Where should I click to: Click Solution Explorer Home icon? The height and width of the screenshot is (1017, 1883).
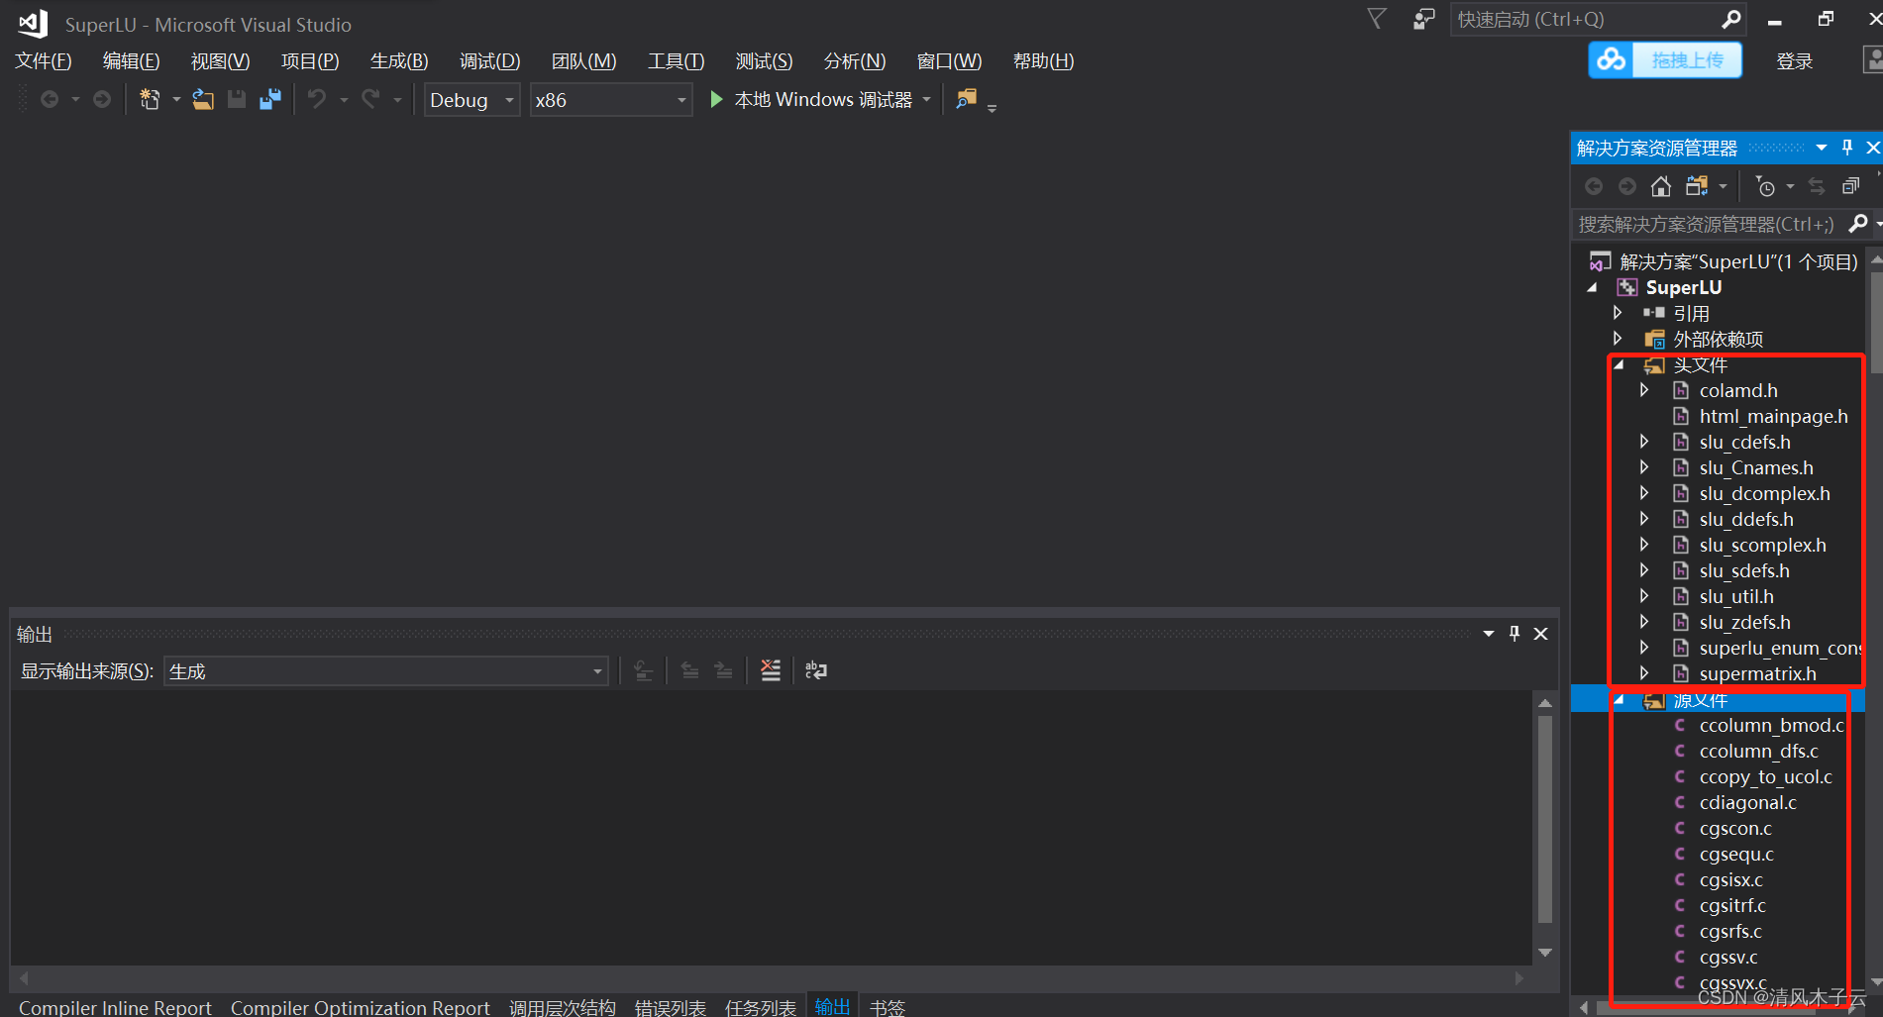1661,186
